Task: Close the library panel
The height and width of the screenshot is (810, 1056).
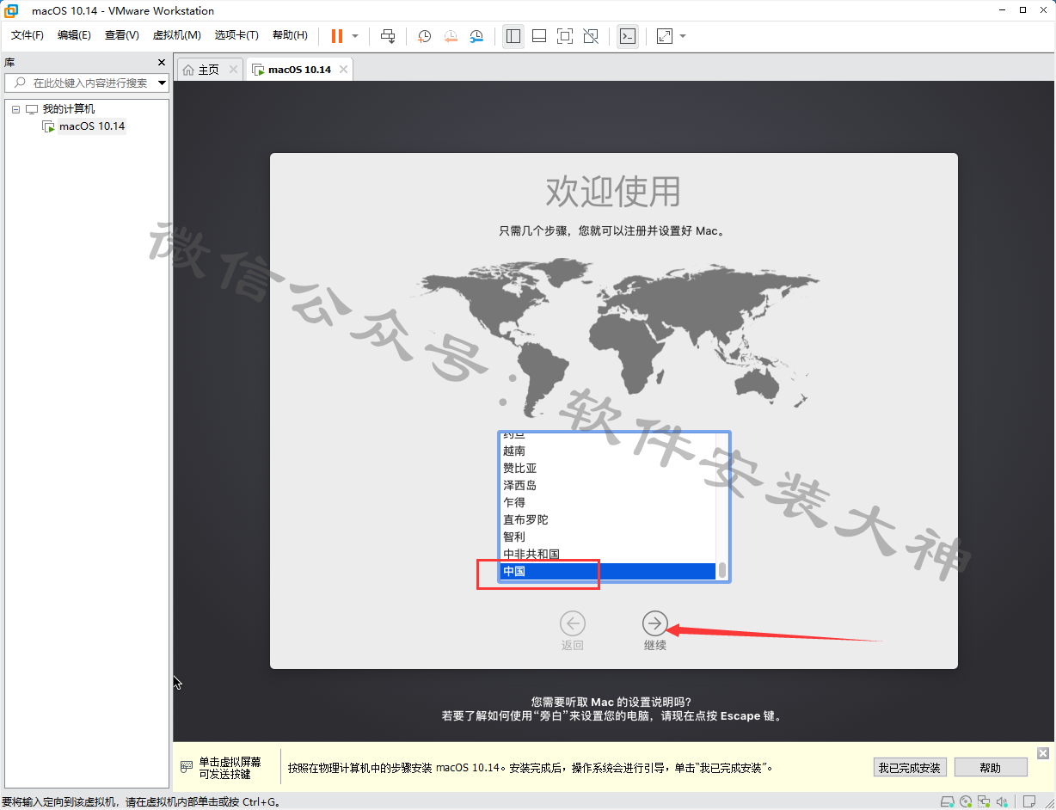Action: (162, 63)
